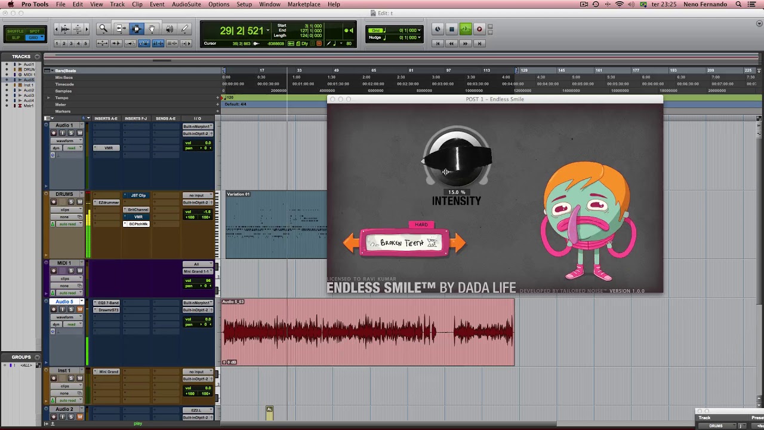Click the green Play transport button
This screenshot has height=430, width=764.
tap(466, 29)
